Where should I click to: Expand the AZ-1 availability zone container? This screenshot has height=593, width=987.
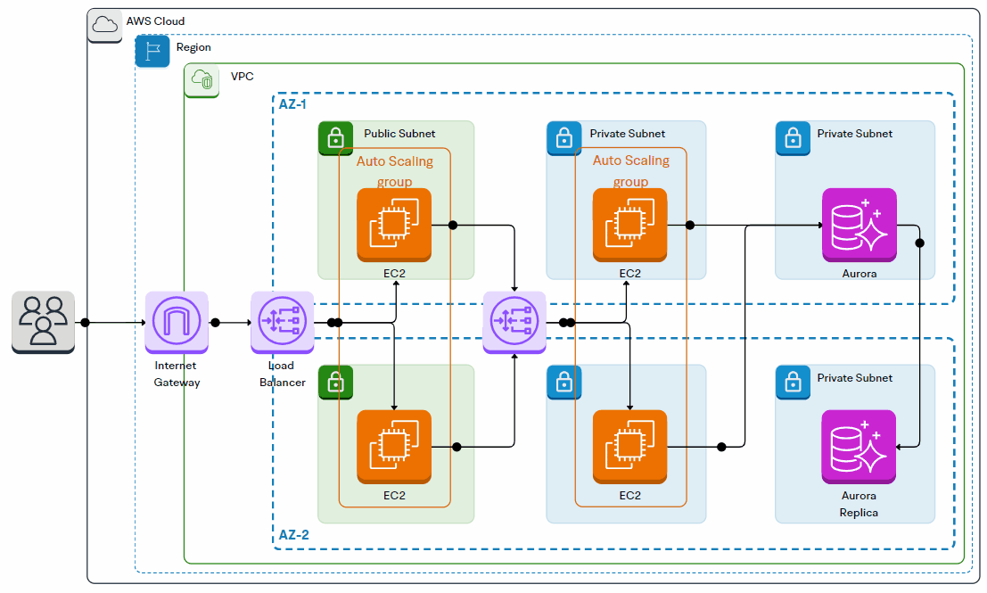(294, 103)
